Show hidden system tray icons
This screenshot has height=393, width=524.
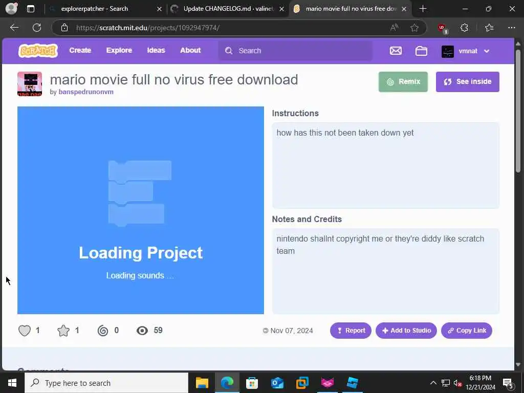[x=433, y=383]
